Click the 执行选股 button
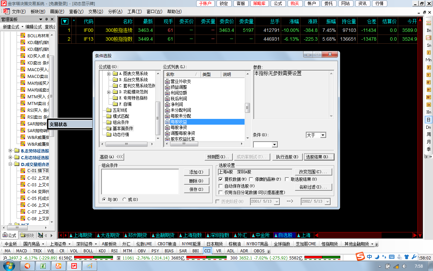Image resolution: width=433 pixels, height=271 pixels. 287,157
